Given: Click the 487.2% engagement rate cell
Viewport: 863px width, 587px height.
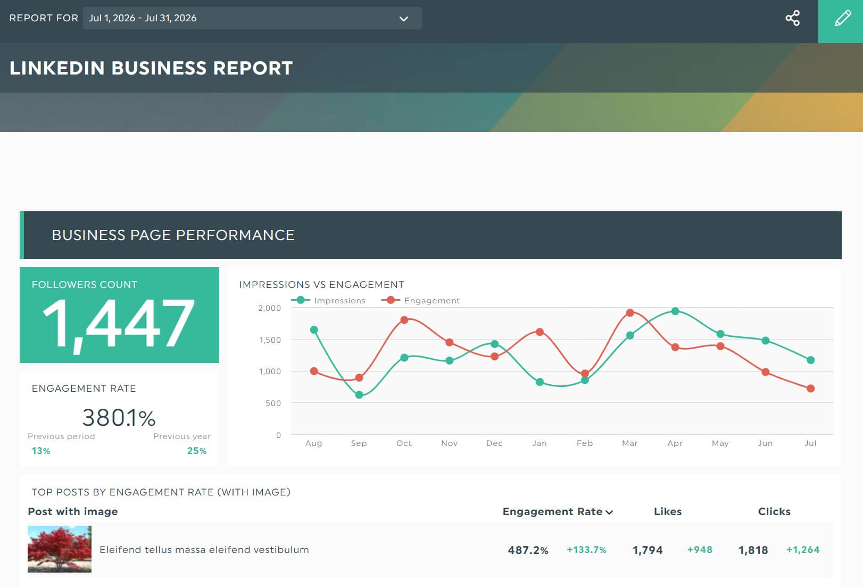Looking at the screenshot, I should (528, 550).
